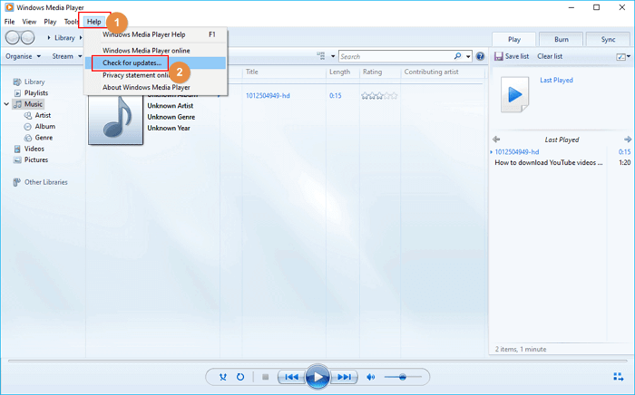The height and width of the screenshot is (395, 635).
Task: Switch to the Burn tab
Action: coord(562,39)
